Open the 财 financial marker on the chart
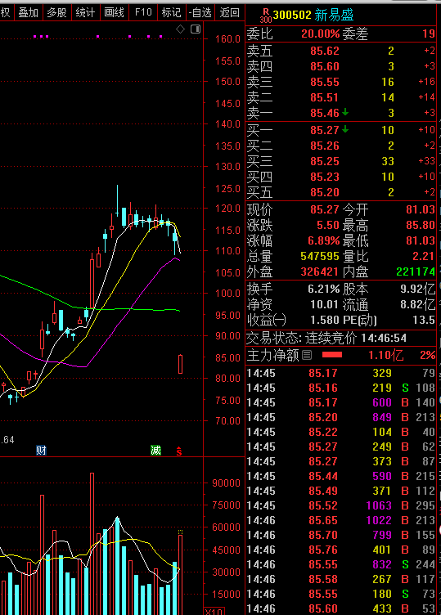Image resolution: width=441 pixels, height=615 pixels. tap(41, 451)
